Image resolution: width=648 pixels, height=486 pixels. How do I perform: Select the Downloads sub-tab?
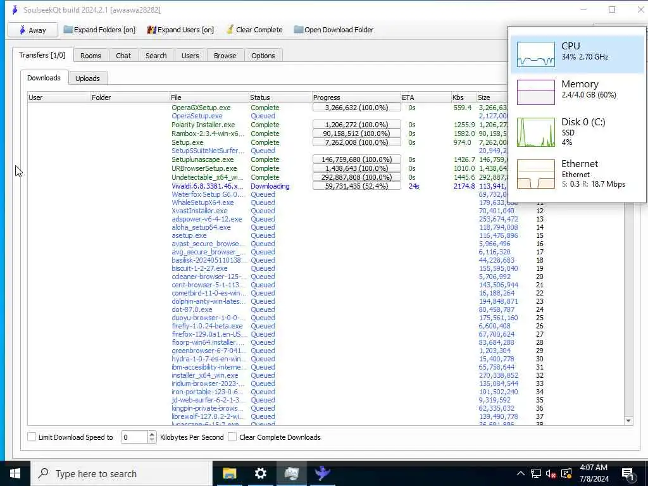coord(44,78)
